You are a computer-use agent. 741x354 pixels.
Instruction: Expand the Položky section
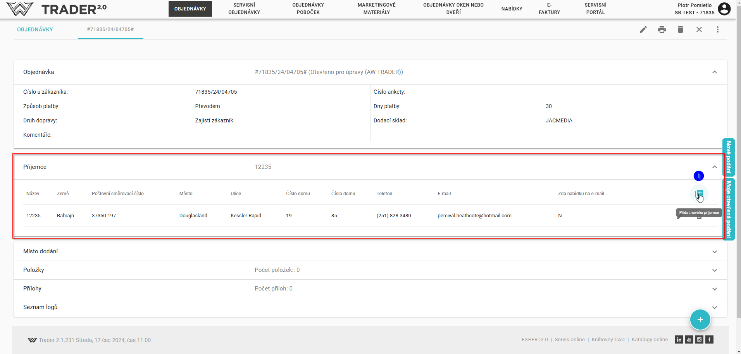[x=714, y=270]
